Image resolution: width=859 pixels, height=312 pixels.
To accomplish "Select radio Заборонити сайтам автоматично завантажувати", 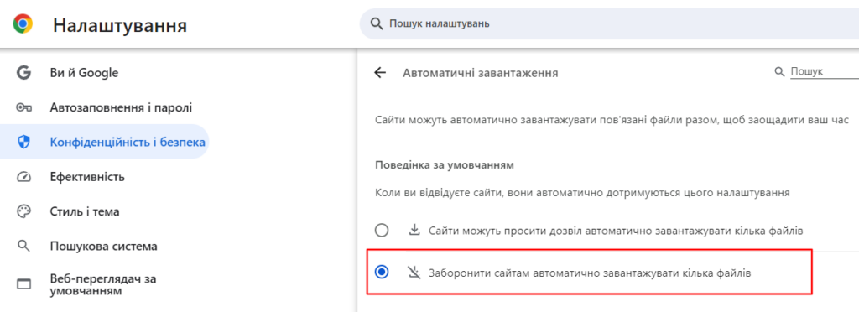I will [x=382, y=272].
